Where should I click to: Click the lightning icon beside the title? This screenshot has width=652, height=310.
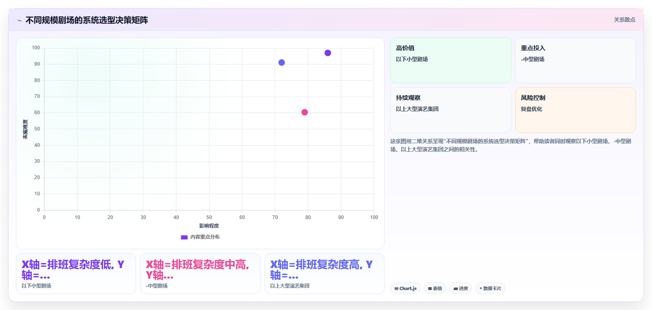[19, 20]
